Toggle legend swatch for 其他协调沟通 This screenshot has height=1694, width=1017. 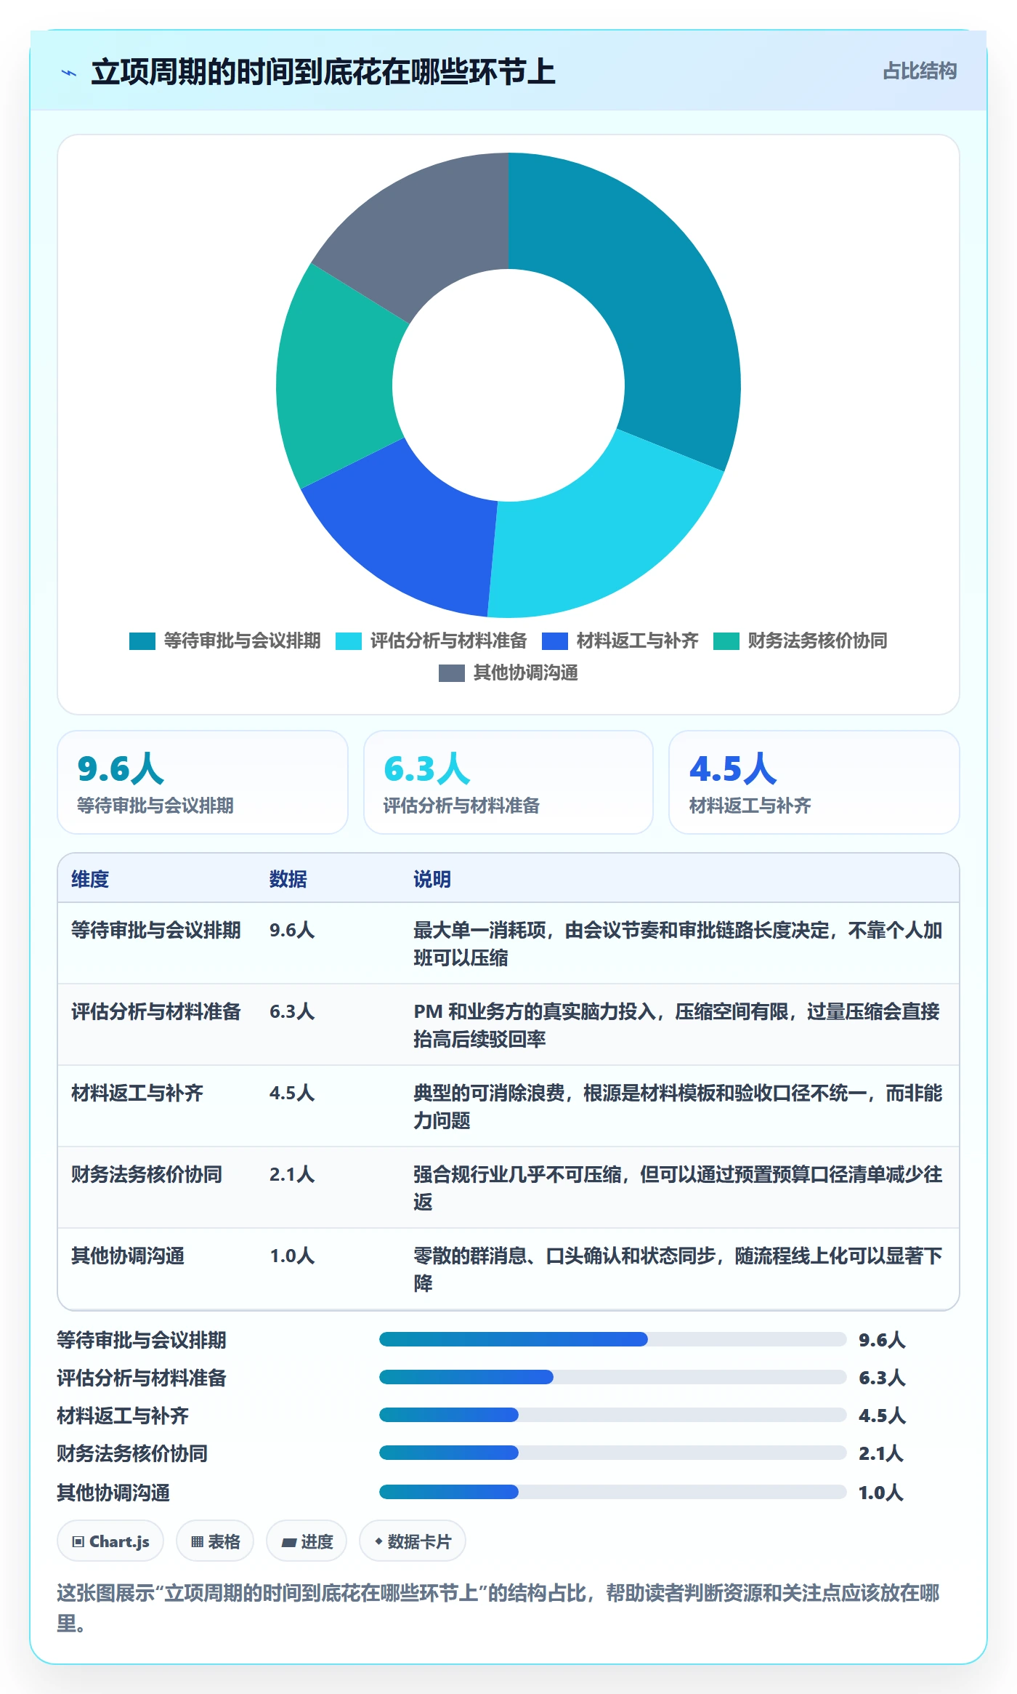click(x=451, y=673)
